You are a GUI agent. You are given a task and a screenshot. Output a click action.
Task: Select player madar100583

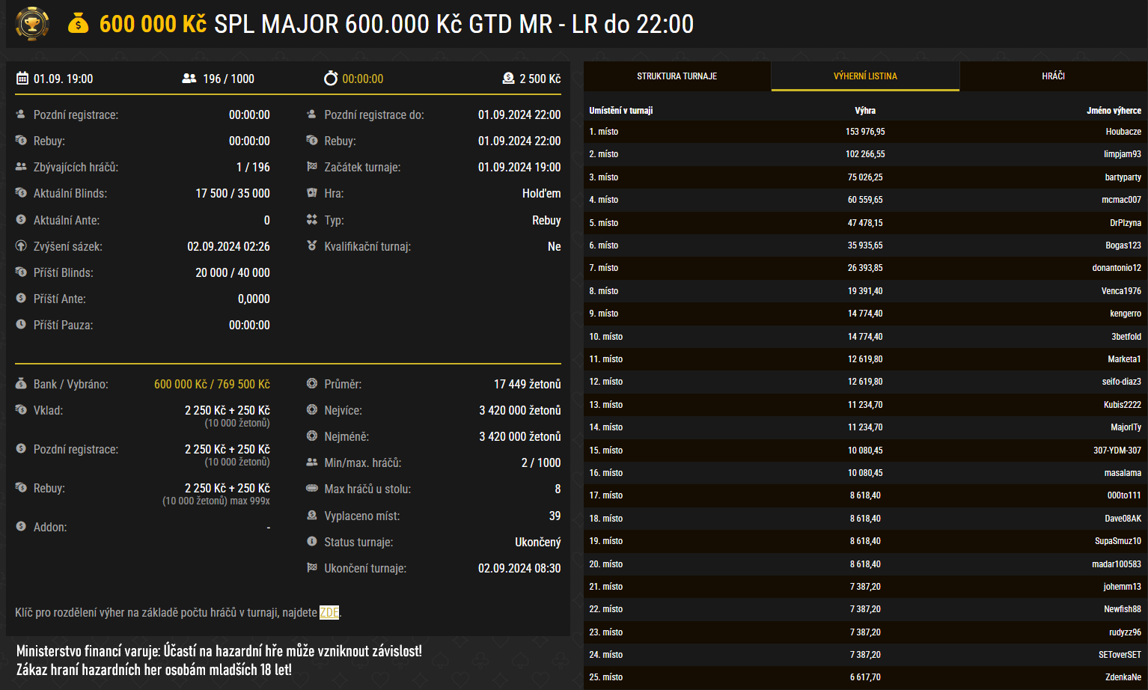(1117, 564)
